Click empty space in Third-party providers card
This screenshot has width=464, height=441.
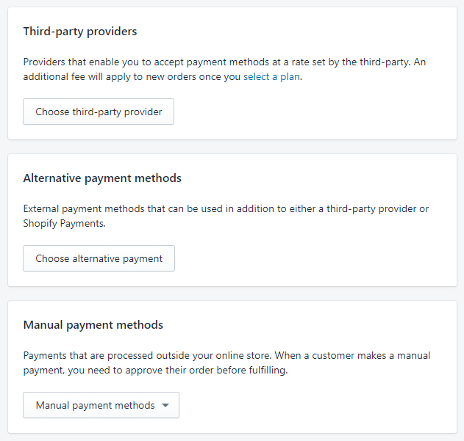(x=331, y=112)
